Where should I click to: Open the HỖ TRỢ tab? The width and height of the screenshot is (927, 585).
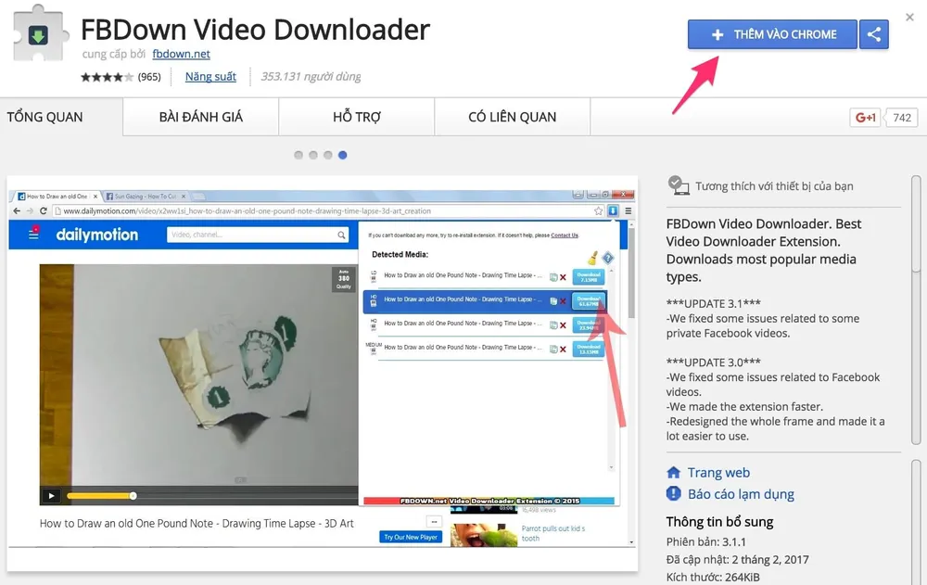pos(356,117)
